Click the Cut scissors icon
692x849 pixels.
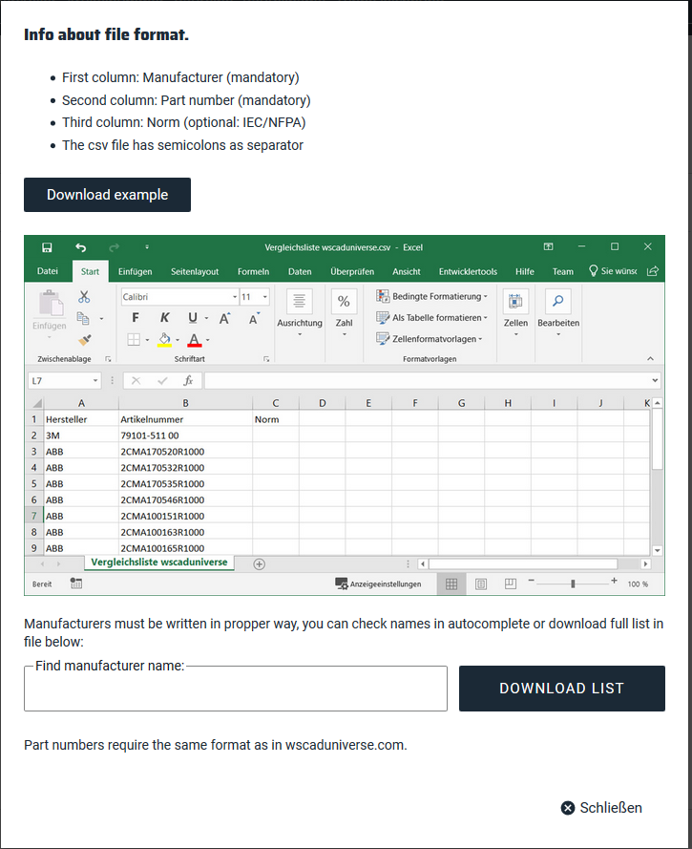tap(84, 296)
